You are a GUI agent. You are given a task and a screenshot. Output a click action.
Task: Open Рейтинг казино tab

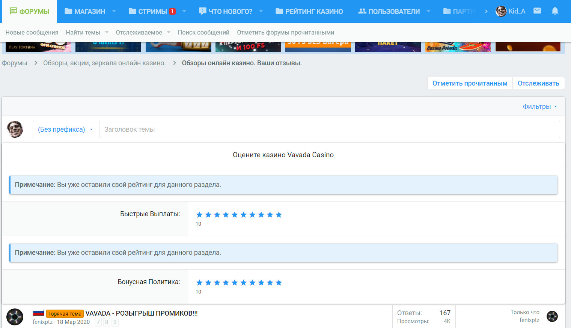point(309,11)
